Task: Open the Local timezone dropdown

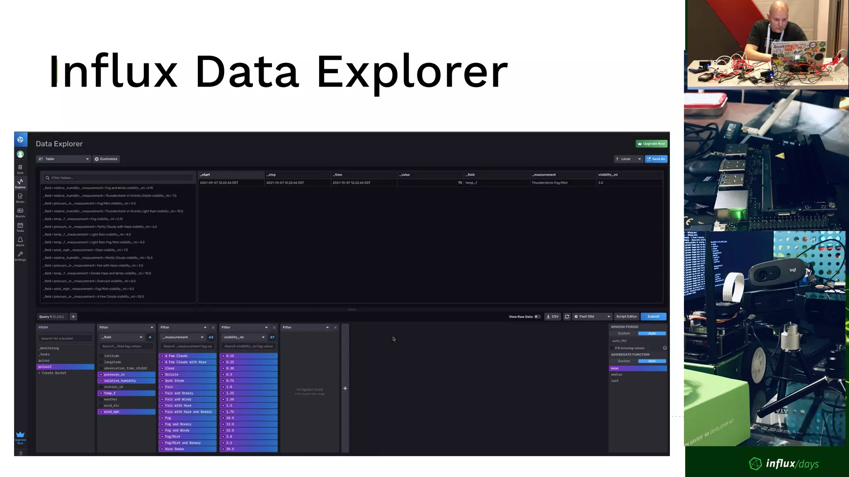Action: [628, 159]
